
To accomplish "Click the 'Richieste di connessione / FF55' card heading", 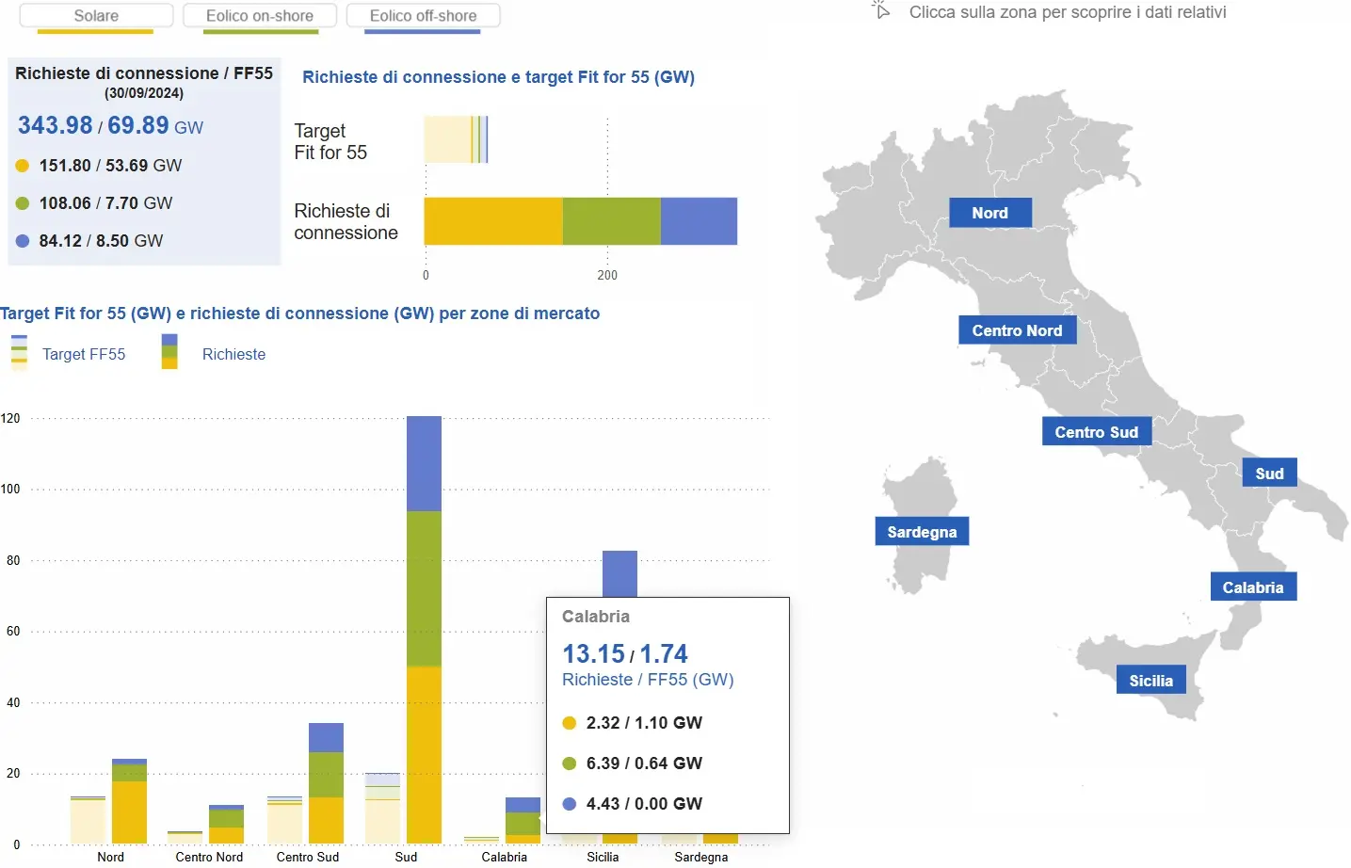I will click(144, 73).
